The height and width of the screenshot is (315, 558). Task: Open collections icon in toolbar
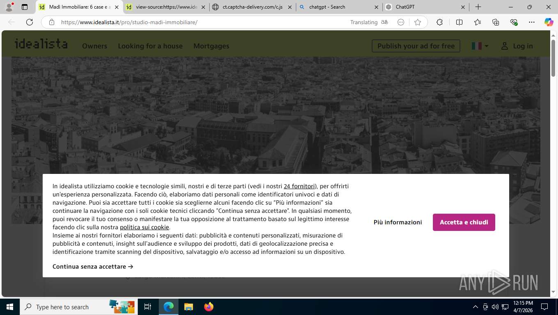coord(496,22)
